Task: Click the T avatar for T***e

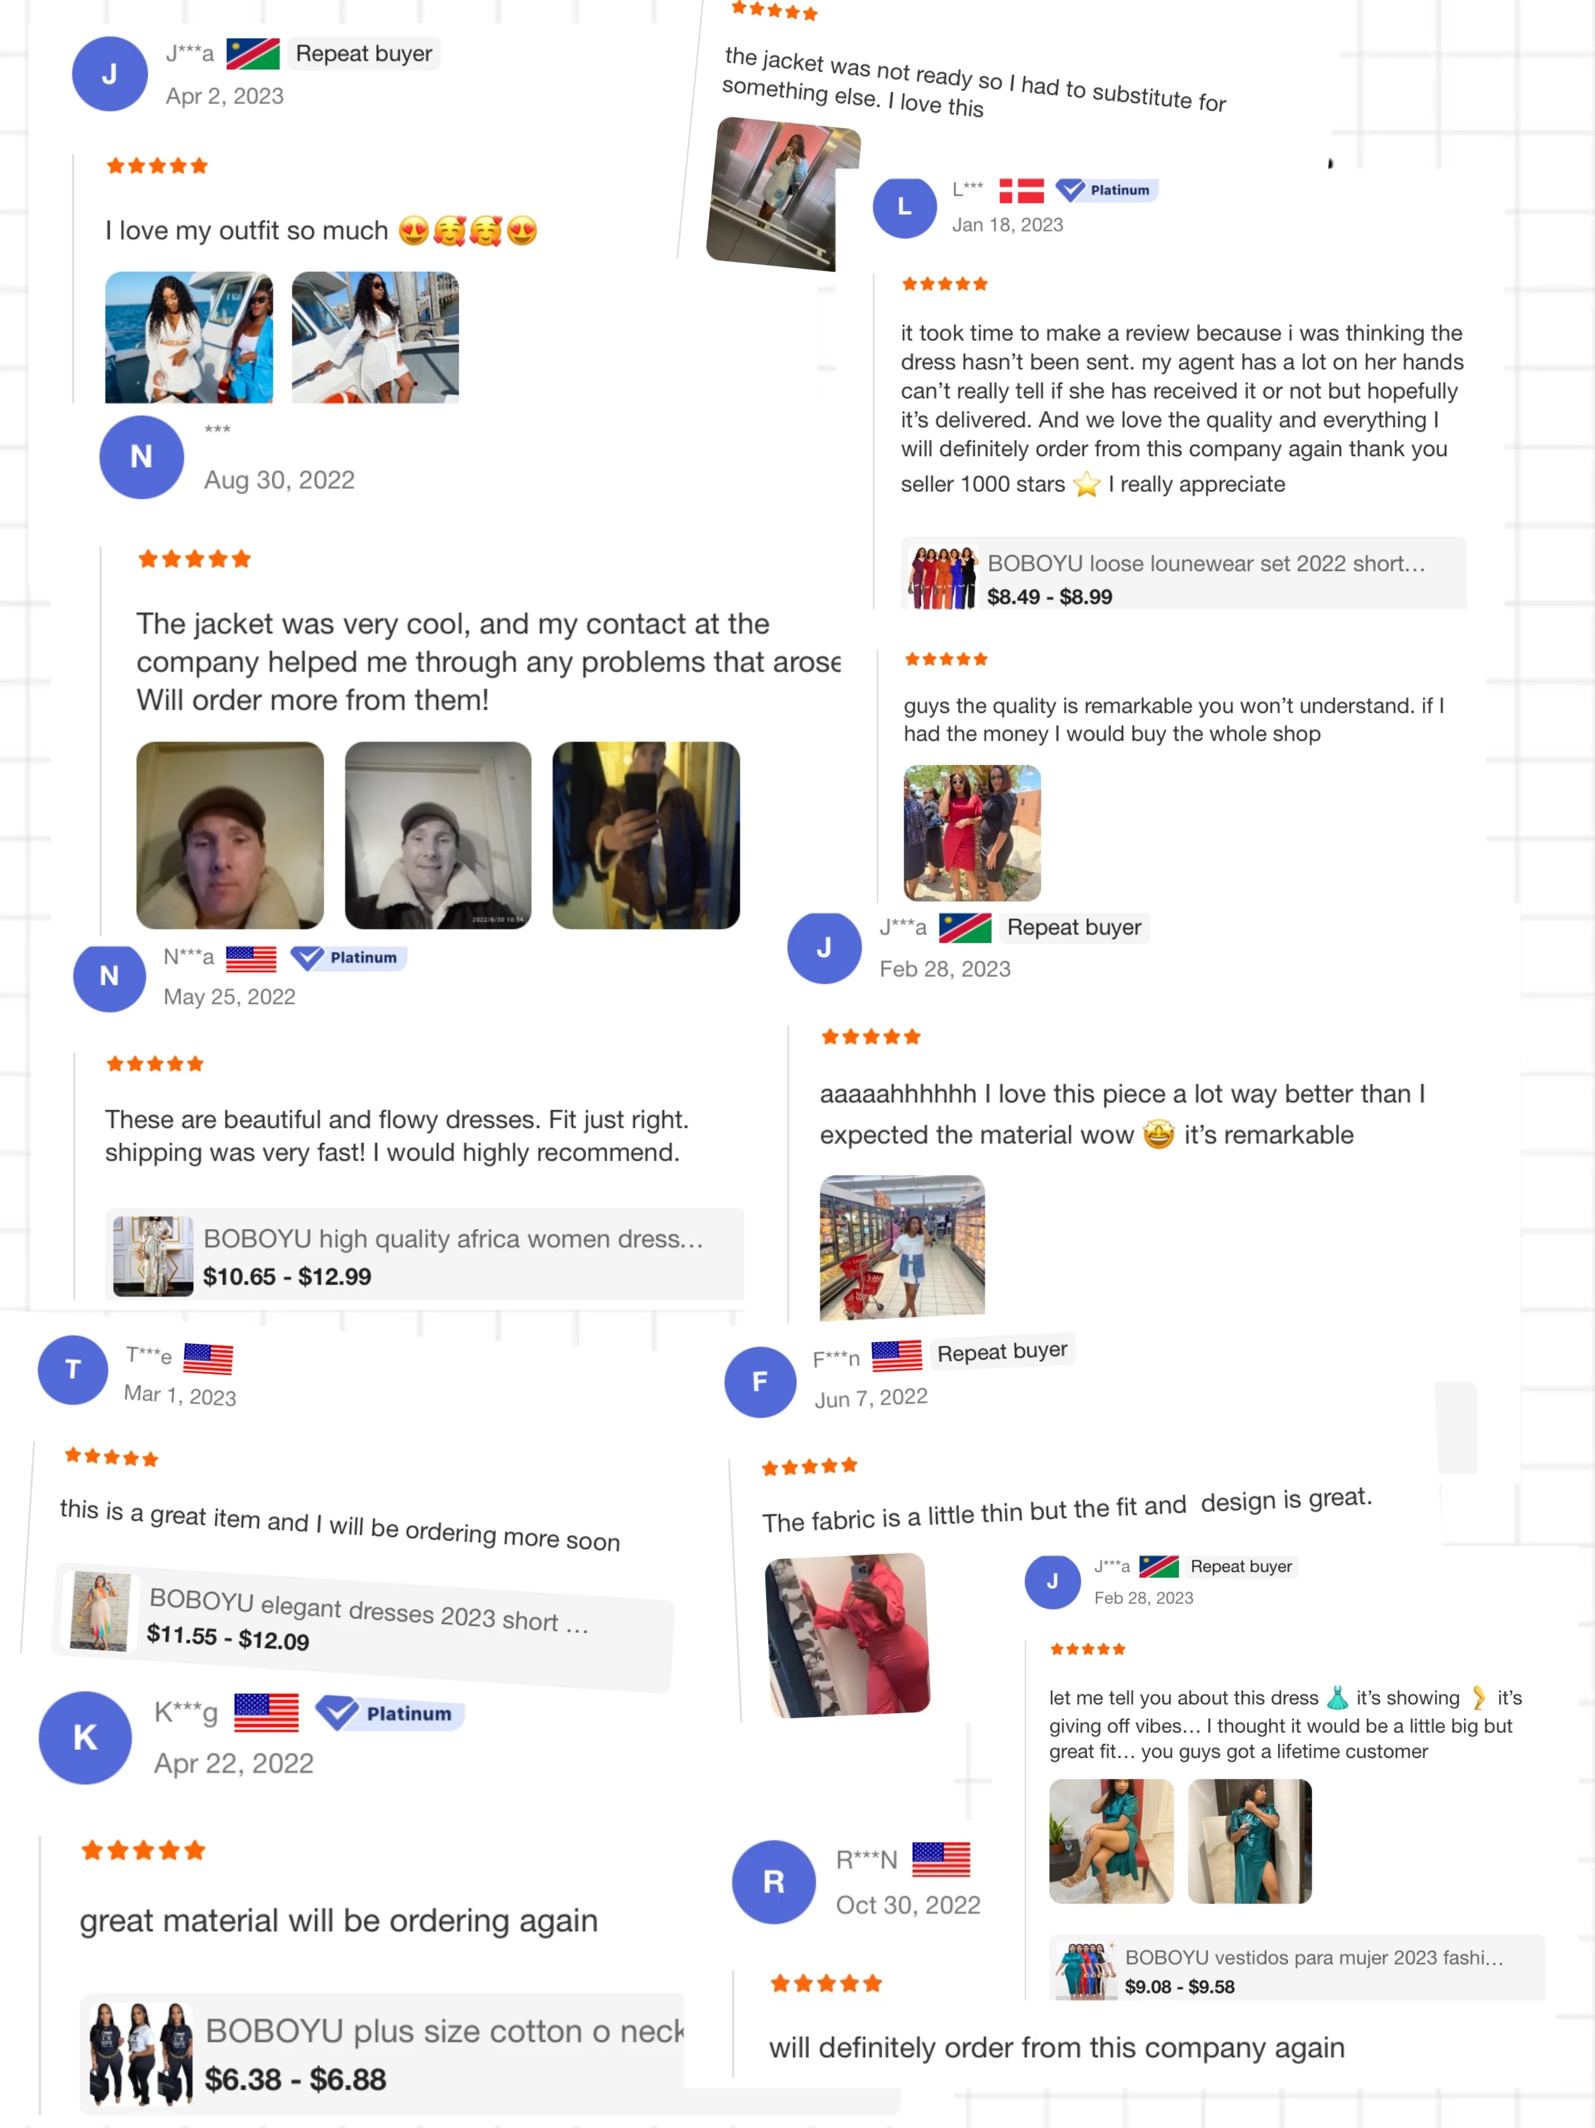Action: (x=73, y=1369)
